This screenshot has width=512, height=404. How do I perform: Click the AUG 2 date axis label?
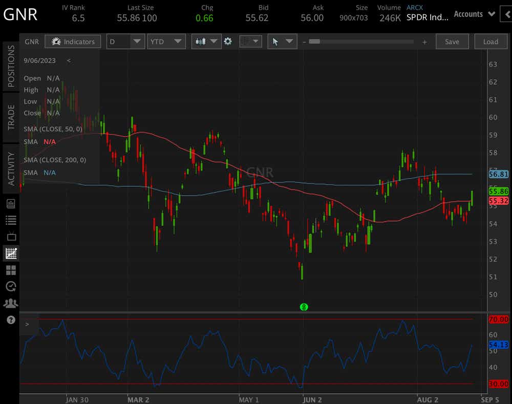(428, 400)
